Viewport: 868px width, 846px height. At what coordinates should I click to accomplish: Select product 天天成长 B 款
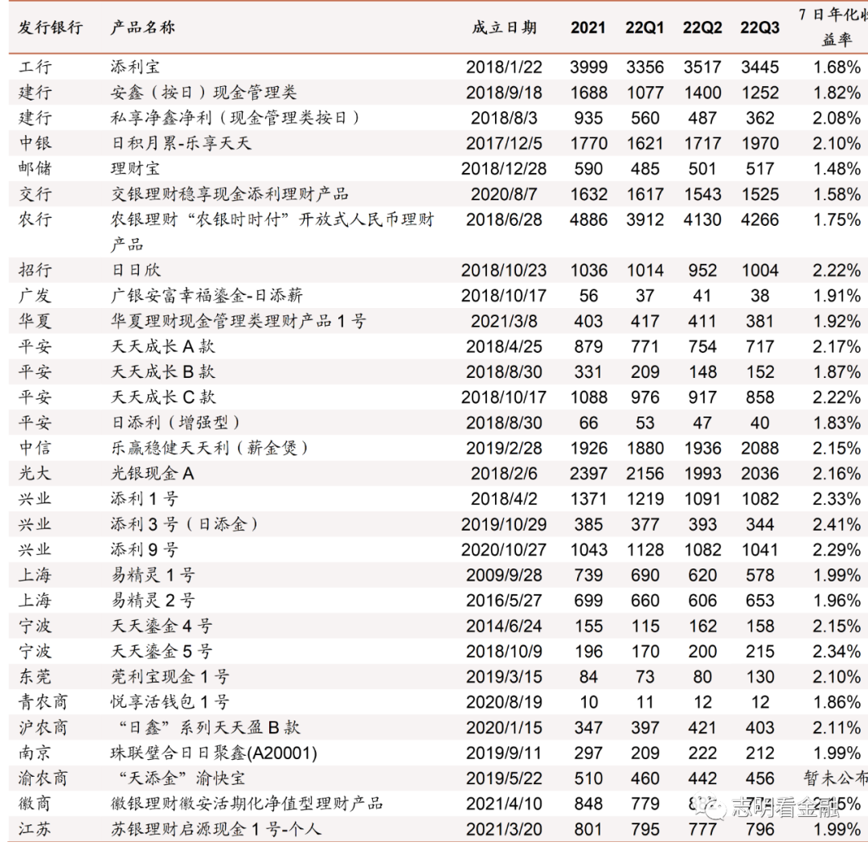(162, 372)
